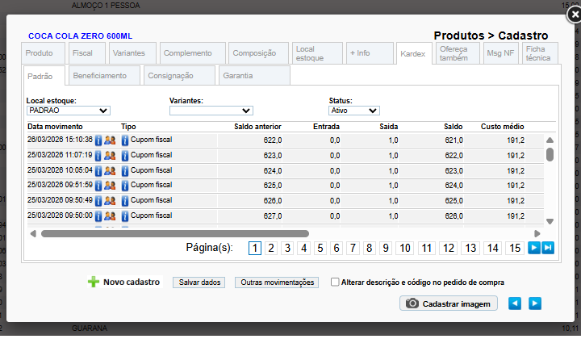Viewport: 581px width, 339px height.
Task: Click users icon in 25/03/2026 09:51:59 row
Action: pyautogui.click(x=110, y=186)
